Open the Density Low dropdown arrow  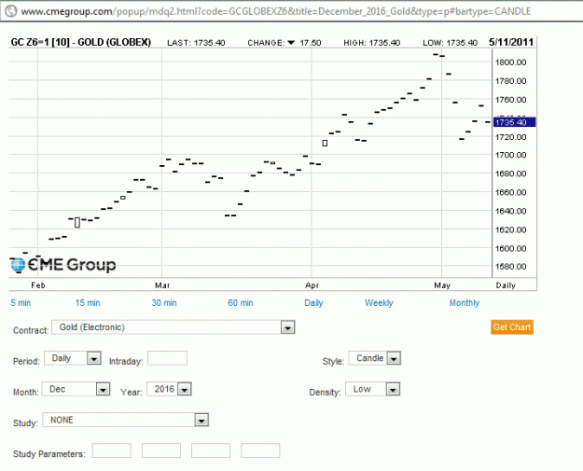[393, 390]
